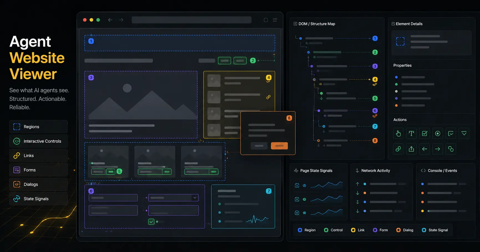
Task: Click the browser address bar
Action: tap(191, 20)
